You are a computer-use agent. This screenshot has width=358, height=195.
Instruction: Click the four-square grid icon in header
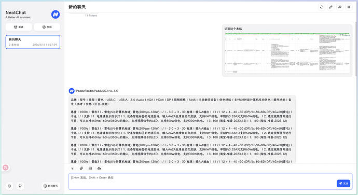[349, 7]
